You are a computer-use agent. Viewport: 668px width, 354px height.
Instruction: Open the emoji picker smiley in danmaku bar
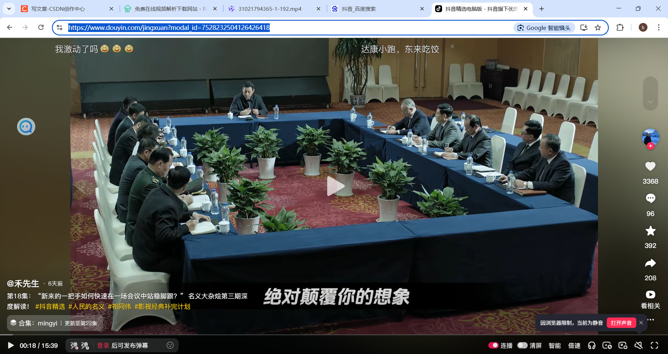pos(170,345)
